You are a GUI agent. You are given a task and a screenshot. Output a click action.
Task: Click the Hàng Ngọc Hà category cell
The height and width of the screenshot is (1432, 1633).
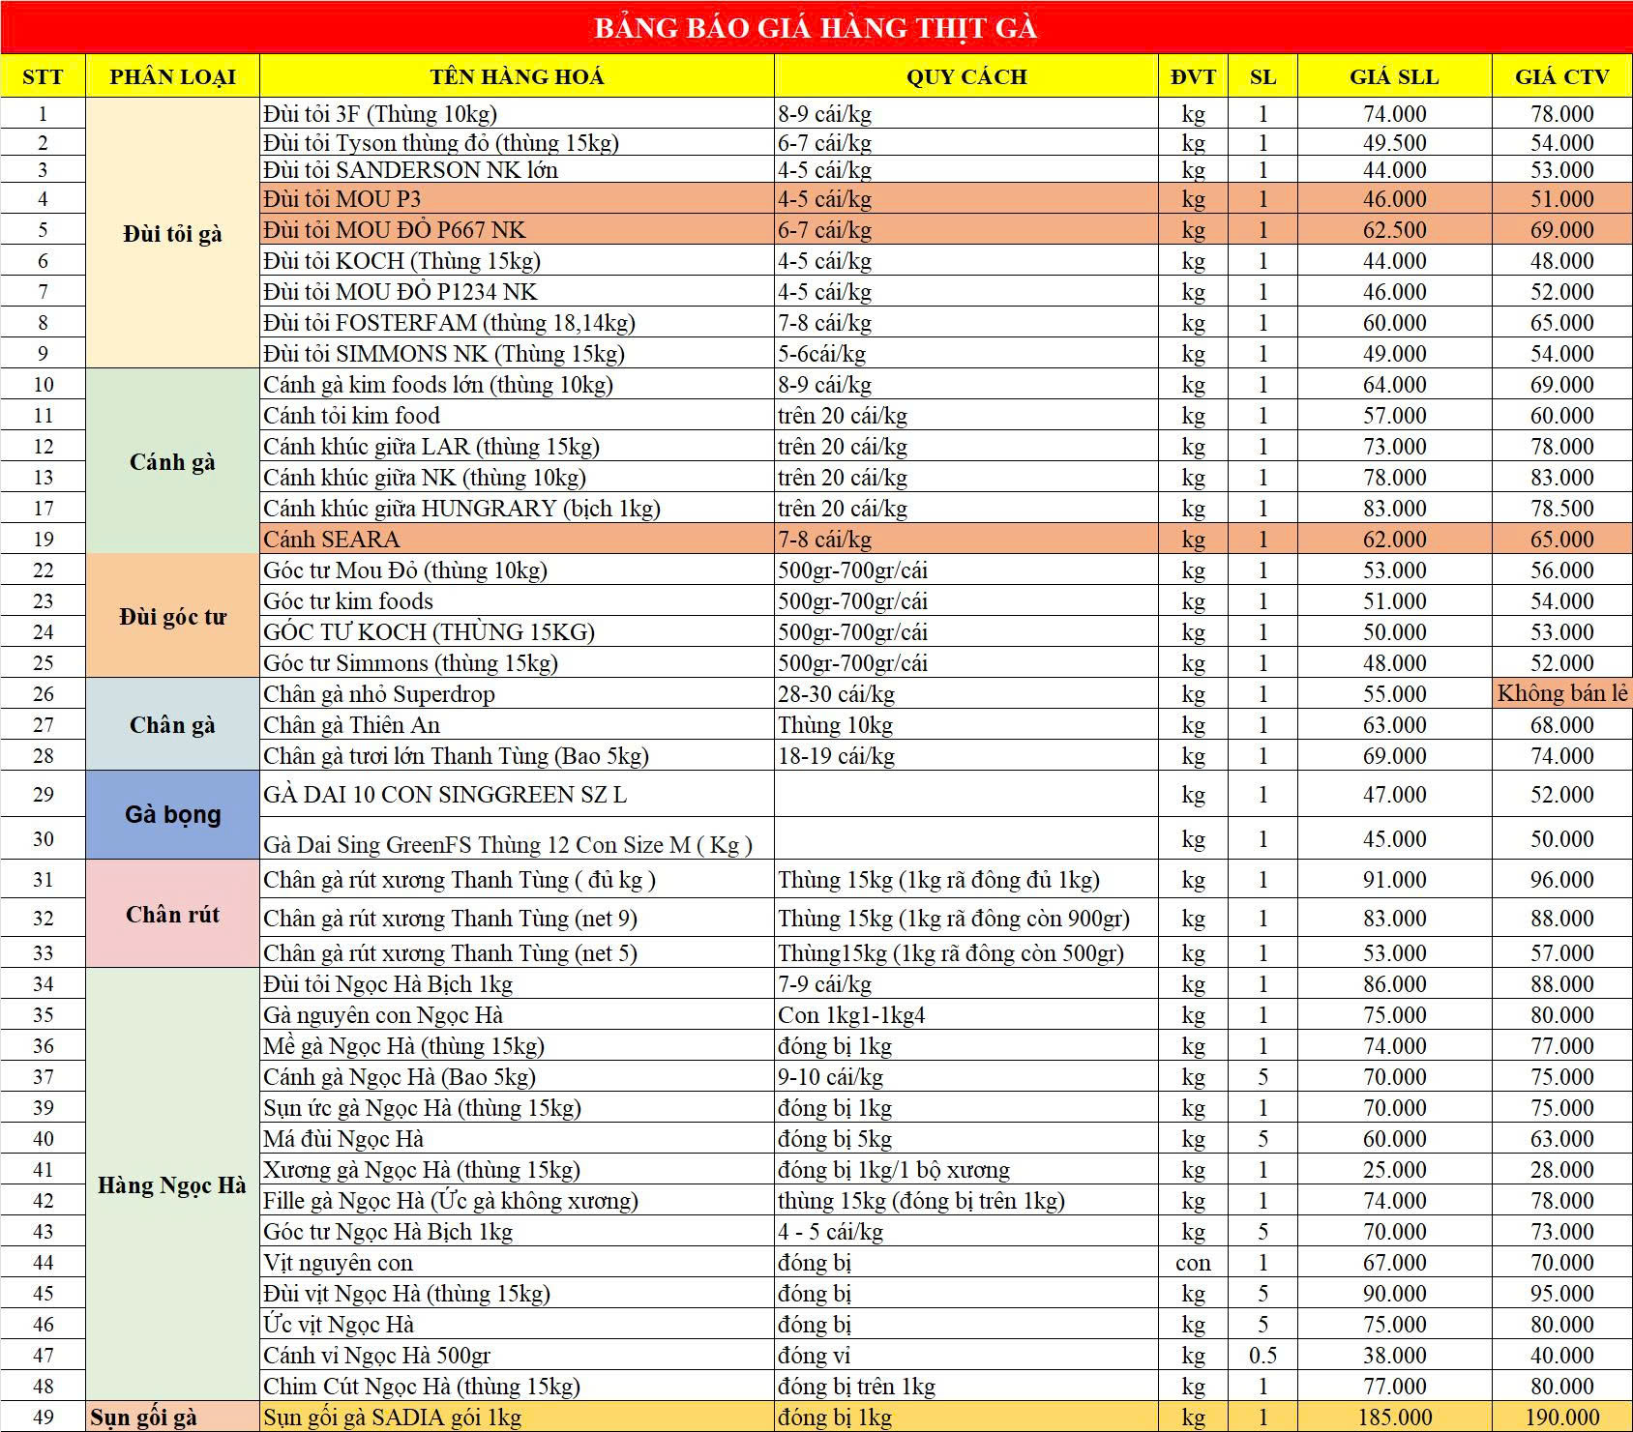(172, 1184)
